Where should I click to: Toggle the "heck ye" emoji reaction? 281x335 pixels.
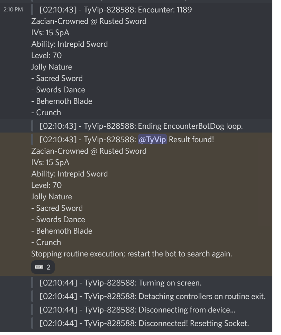pos(43,267)
